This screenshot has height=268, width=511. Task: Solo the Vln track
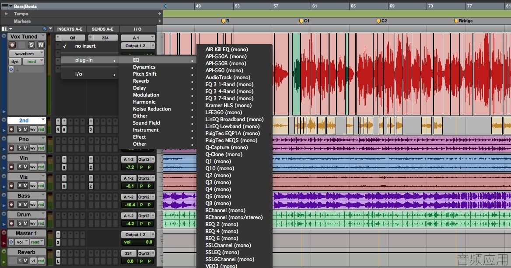(20, 167)
